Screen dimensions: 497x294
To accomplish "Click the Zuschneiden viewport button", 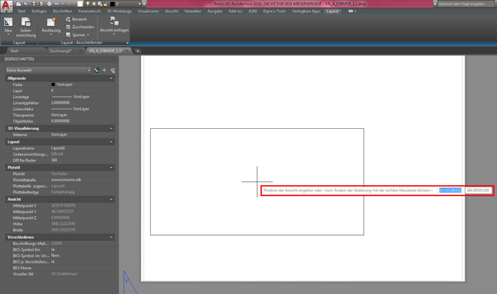I will 80,27.
